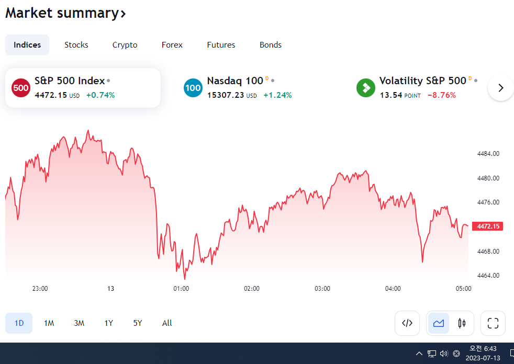Click the 13 date axis label
Screen dimensions: 514x364
(x=110, y=289)
